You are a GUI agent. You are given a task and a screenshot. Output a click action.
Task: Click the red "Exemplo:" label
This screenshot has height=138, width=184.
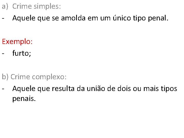click(17, 42)
